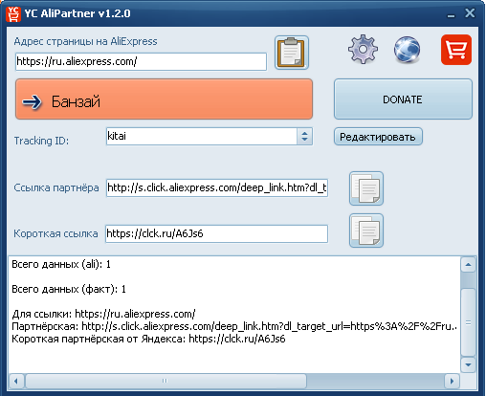Click the blue globe icon
The width and height of the screenshot is (486, 396).
click(x=407, y=50)
